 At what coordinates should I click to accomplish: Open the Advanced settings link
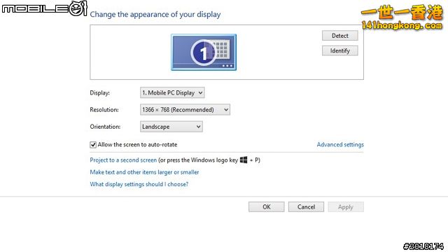(x=340, y=145)
